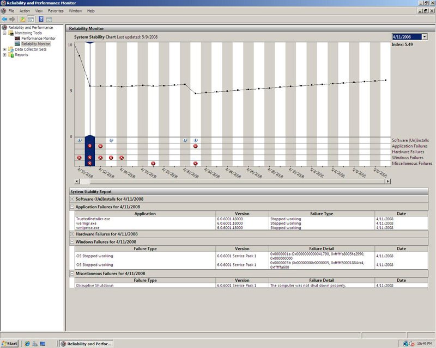Collapse Windows Failures for 4/11/2008 section
This screenshot has height=348, width=436.
(72, 242)
